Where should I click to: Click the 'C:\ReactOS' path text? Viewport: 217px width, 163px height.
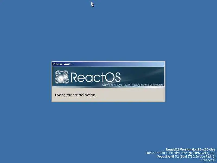(x=208, y=160)
